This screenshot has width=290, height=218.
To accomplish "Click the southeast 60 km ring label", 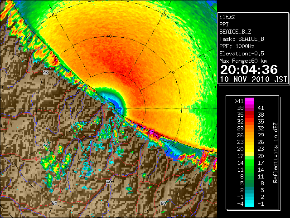I will (163, 203).
